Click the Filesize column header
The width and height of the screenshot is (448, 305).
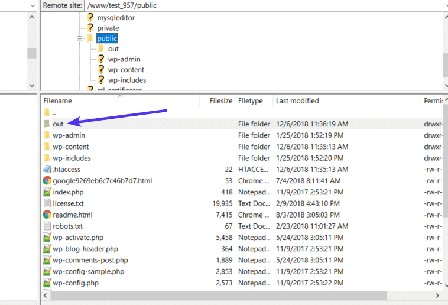221,101
